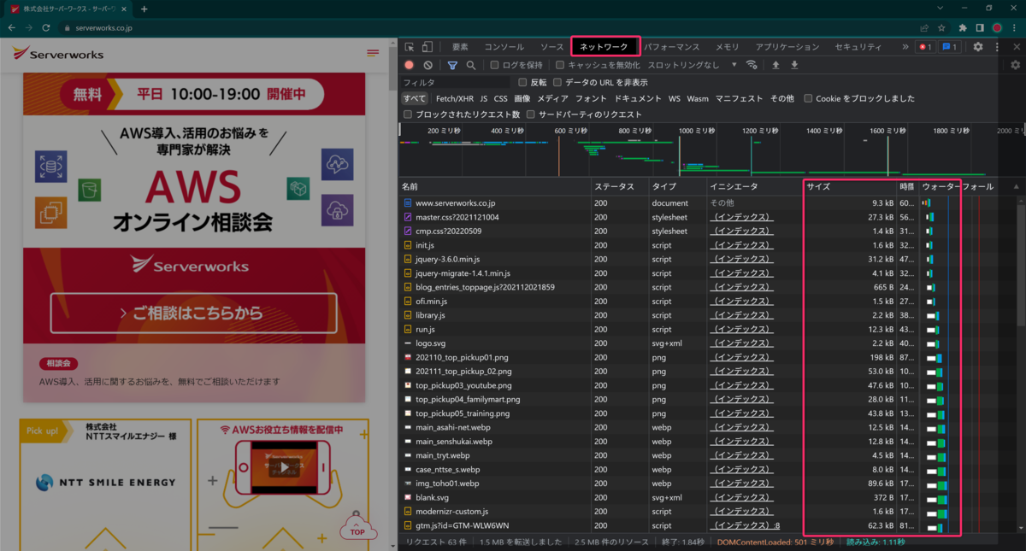Reload the page in the browser toolbar
The image size is (1026, 551).
pos(46,27)
